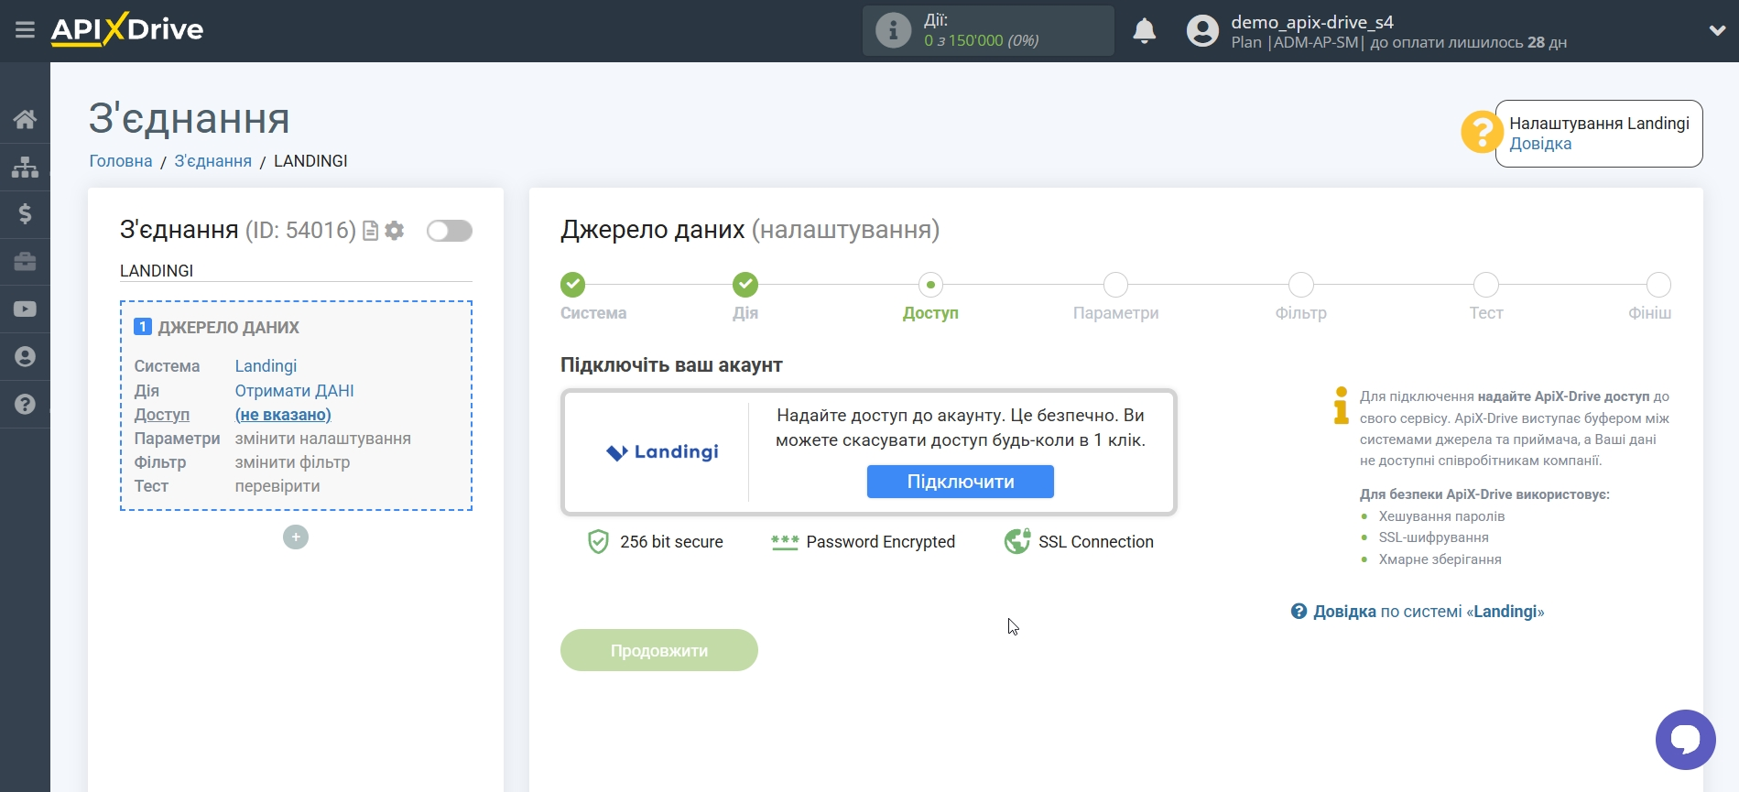1739x792 pixels.
Task: Open help question icon in sidebar
Action: pyautogui.click(x=25, y=404)
